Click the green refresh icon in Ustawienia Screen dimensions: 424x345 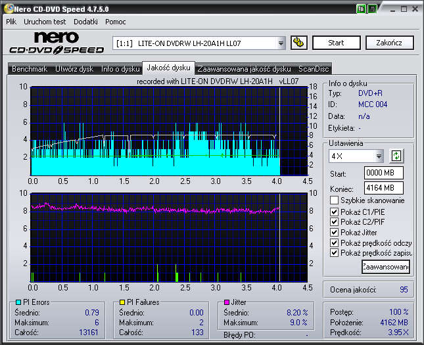click(x=396, y=156)
